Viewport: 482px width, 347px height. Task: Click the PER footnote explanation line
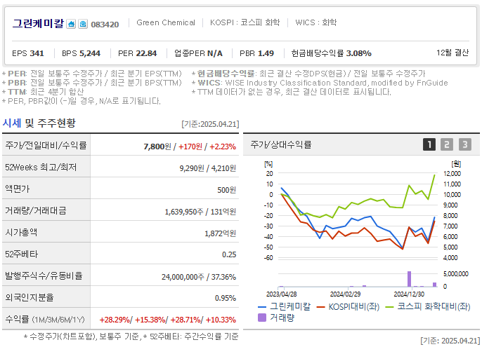click(91, 74)
